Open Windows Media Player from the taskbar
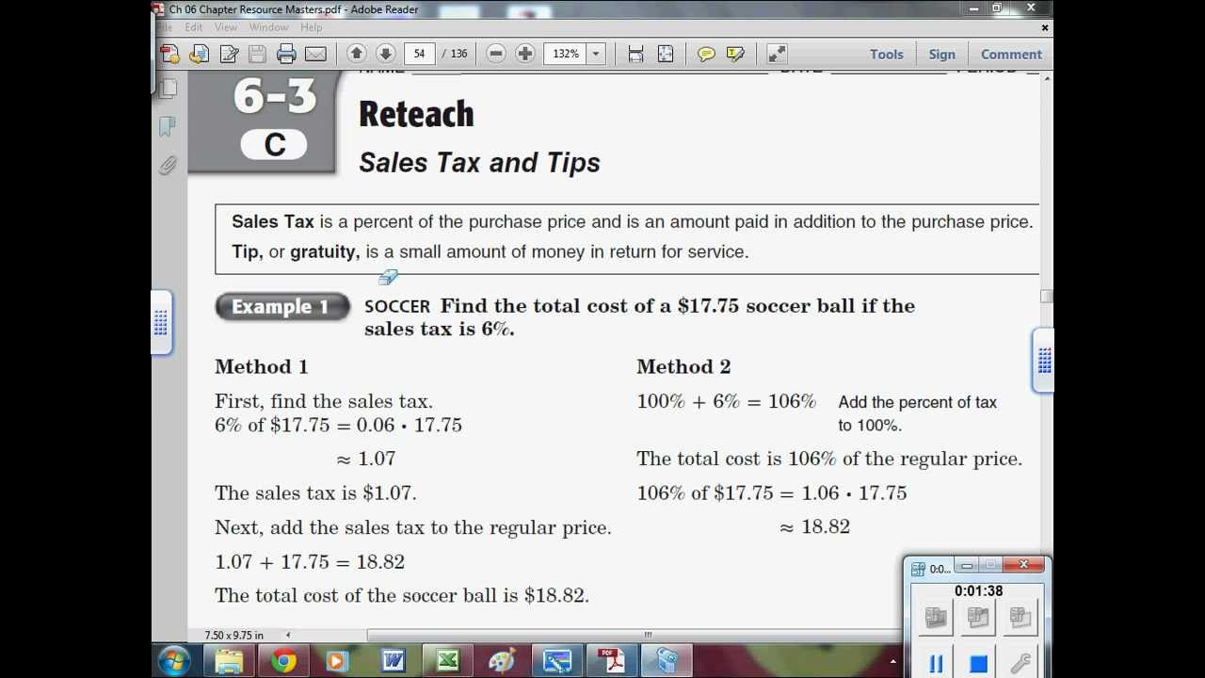Screen dimensions: 1205x678 [x=337, y=661]
